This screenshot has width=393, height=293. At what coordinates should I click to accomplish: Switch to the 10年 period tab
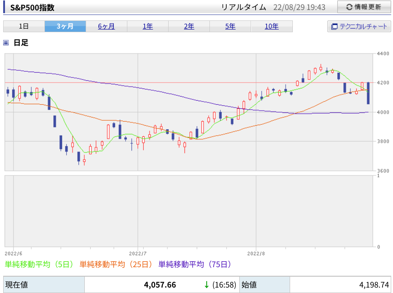(x=272, y=26)
